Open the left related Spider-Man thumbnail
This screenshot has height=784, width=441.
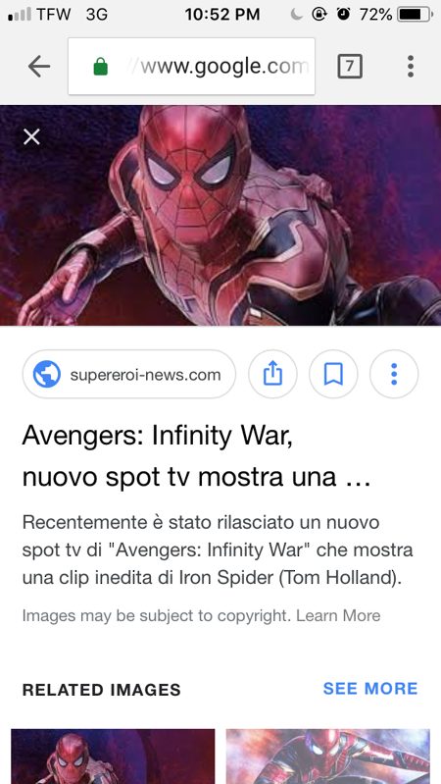113,756
